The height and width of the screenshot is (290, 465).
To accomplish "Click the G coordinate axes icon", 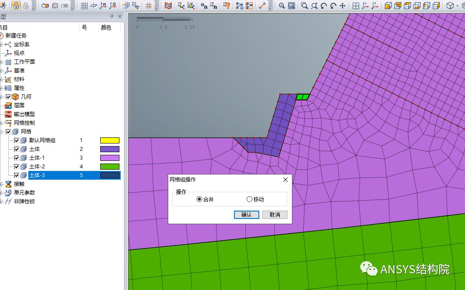I will (113, 5).
